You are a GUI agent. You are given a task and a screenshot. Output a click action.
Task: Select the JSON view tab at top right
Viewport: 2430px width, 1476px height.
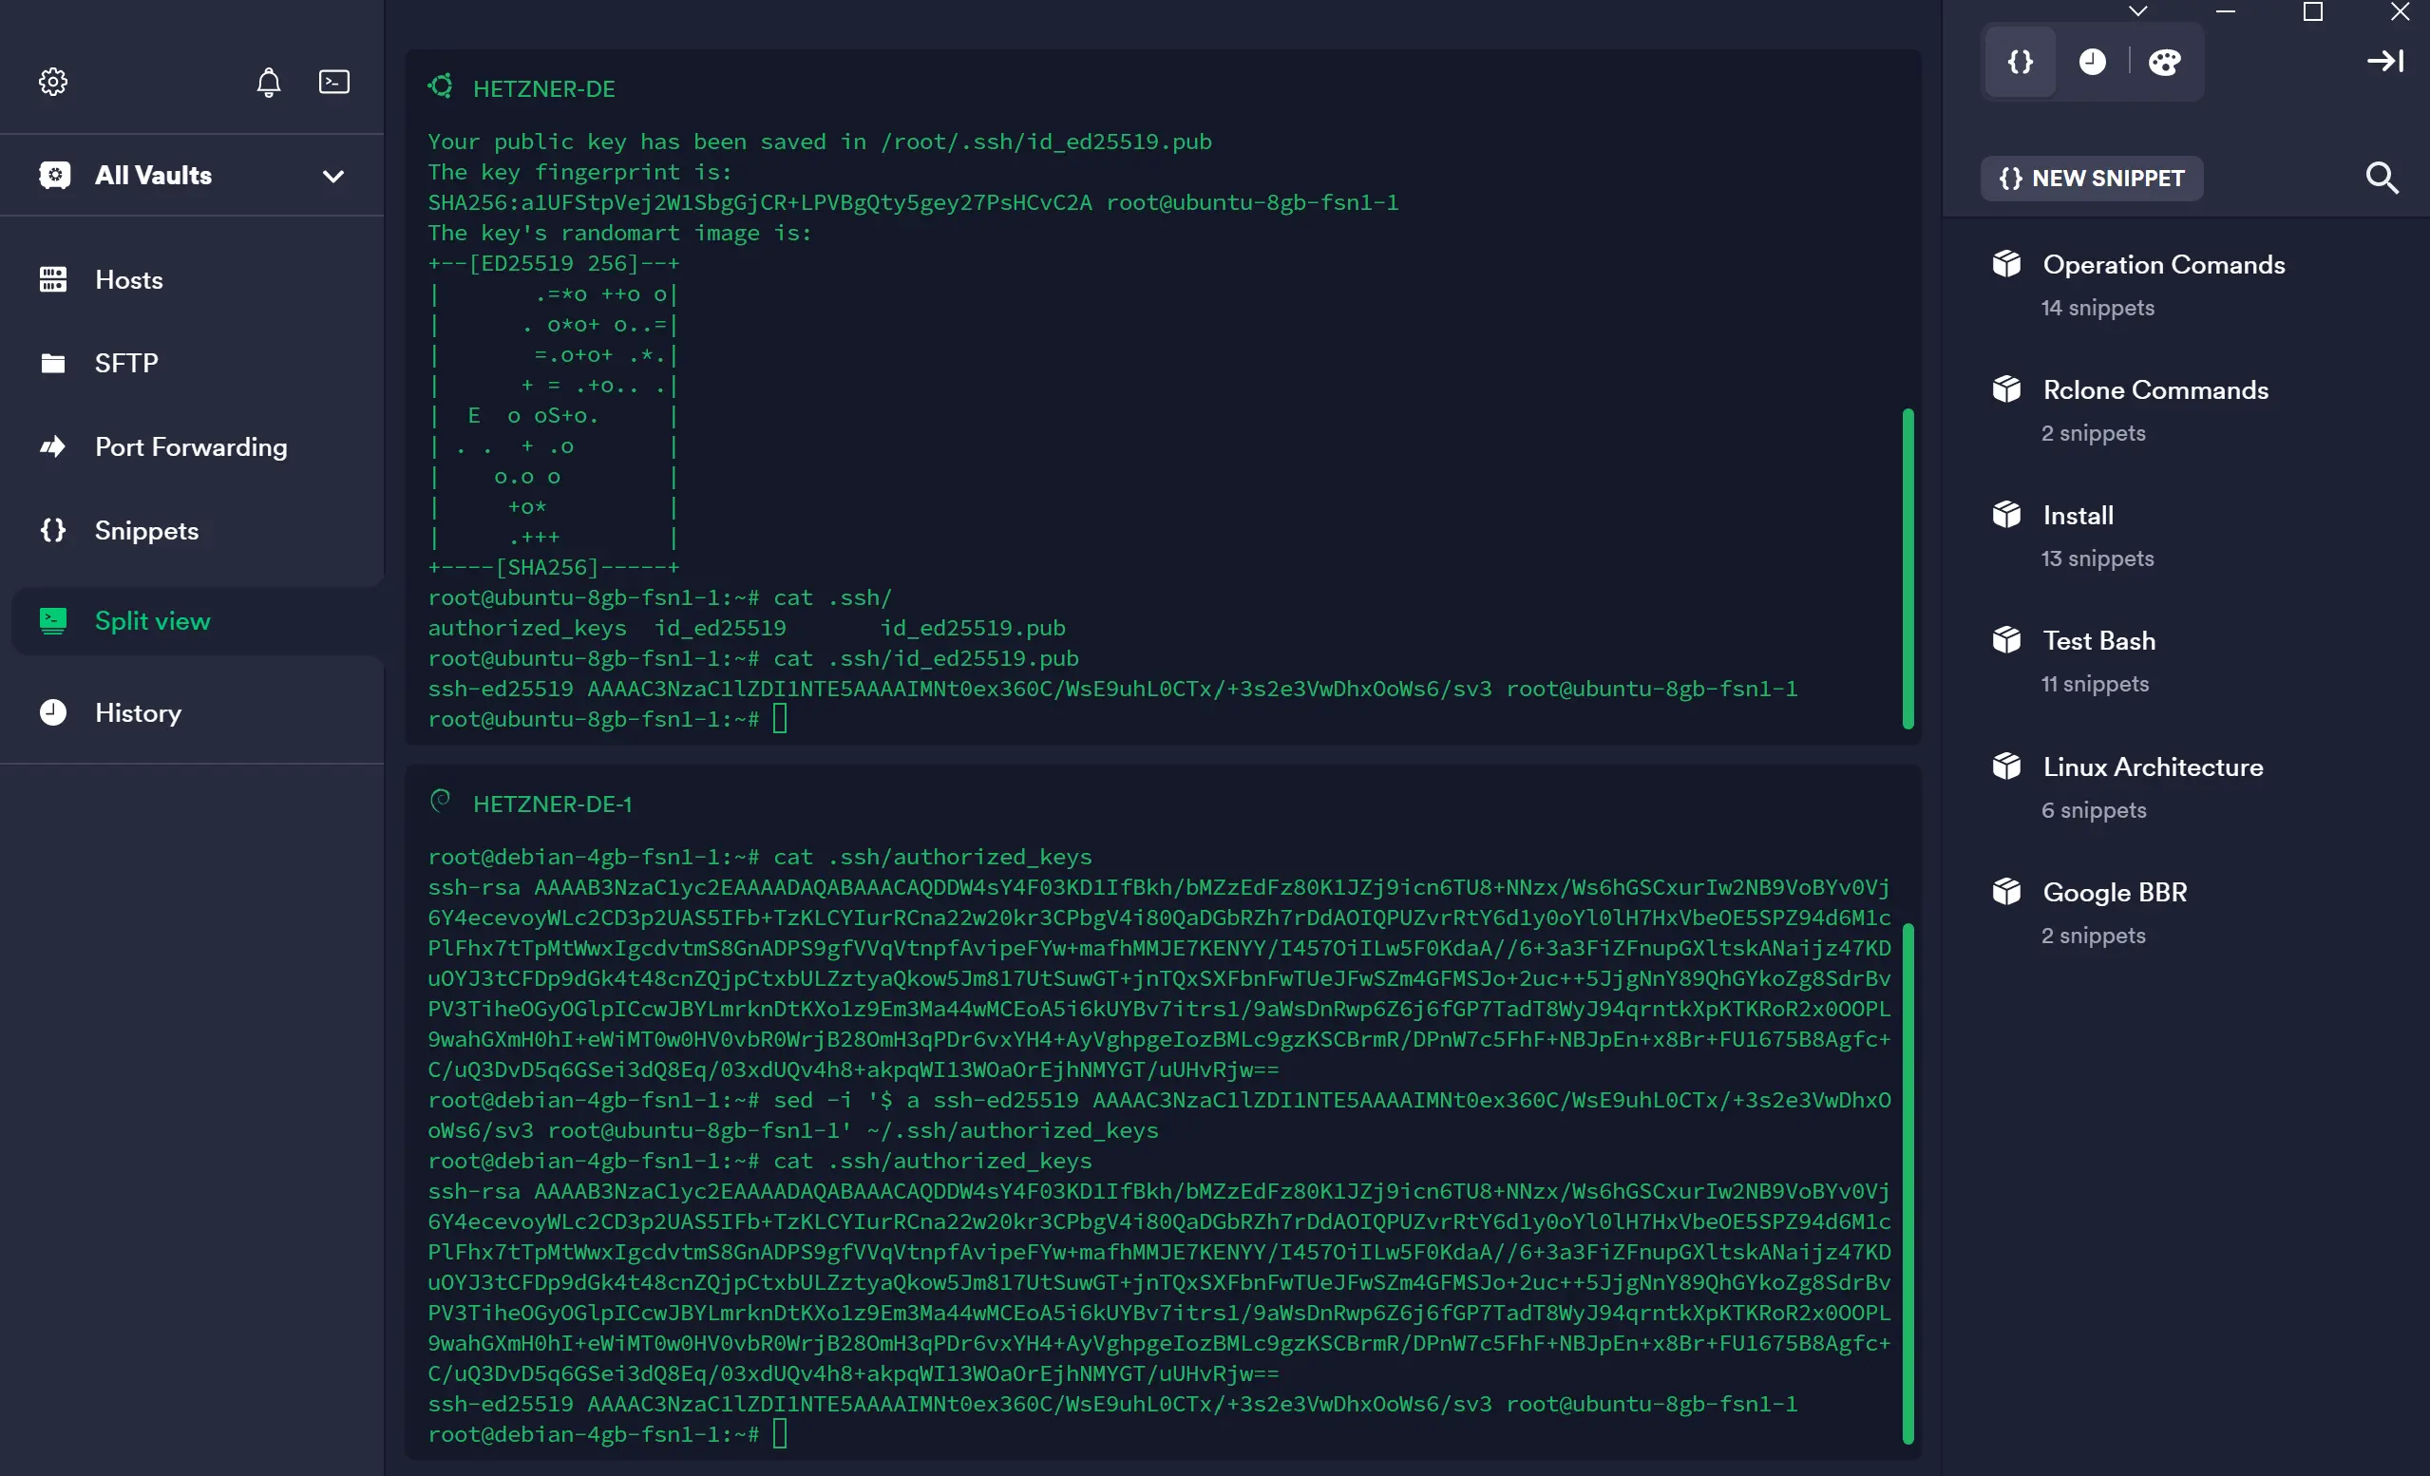[2021, 61]
